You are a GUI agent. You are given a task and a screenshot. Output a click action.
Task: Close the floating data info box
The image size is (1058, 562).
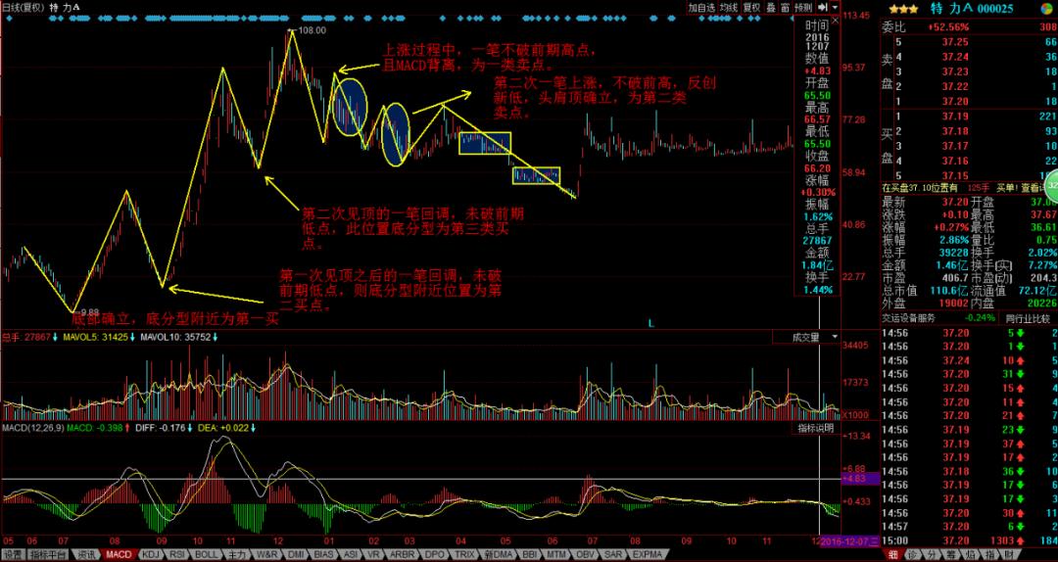click(x=835, y=21)
